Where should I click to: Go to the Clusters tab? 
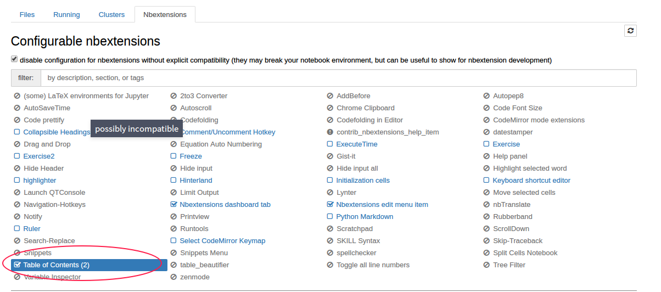coord(111,15)
